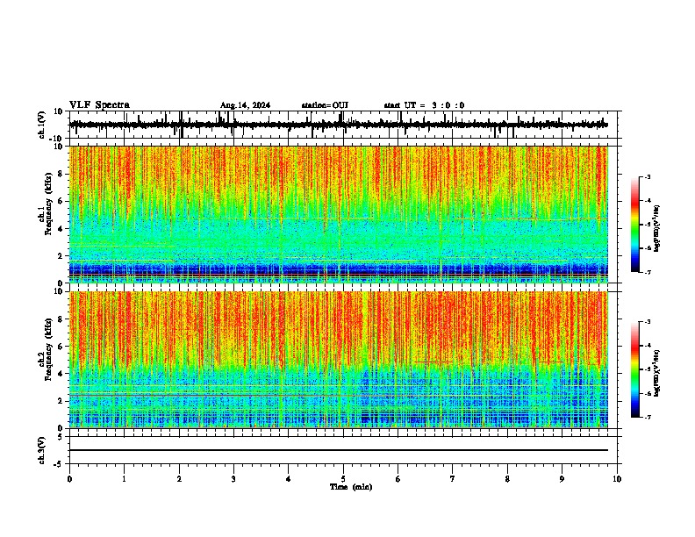Screen dimensions: 695x537
Task: Click the ch.2 spectrogram color scale bar
Action: click(635, 369)
